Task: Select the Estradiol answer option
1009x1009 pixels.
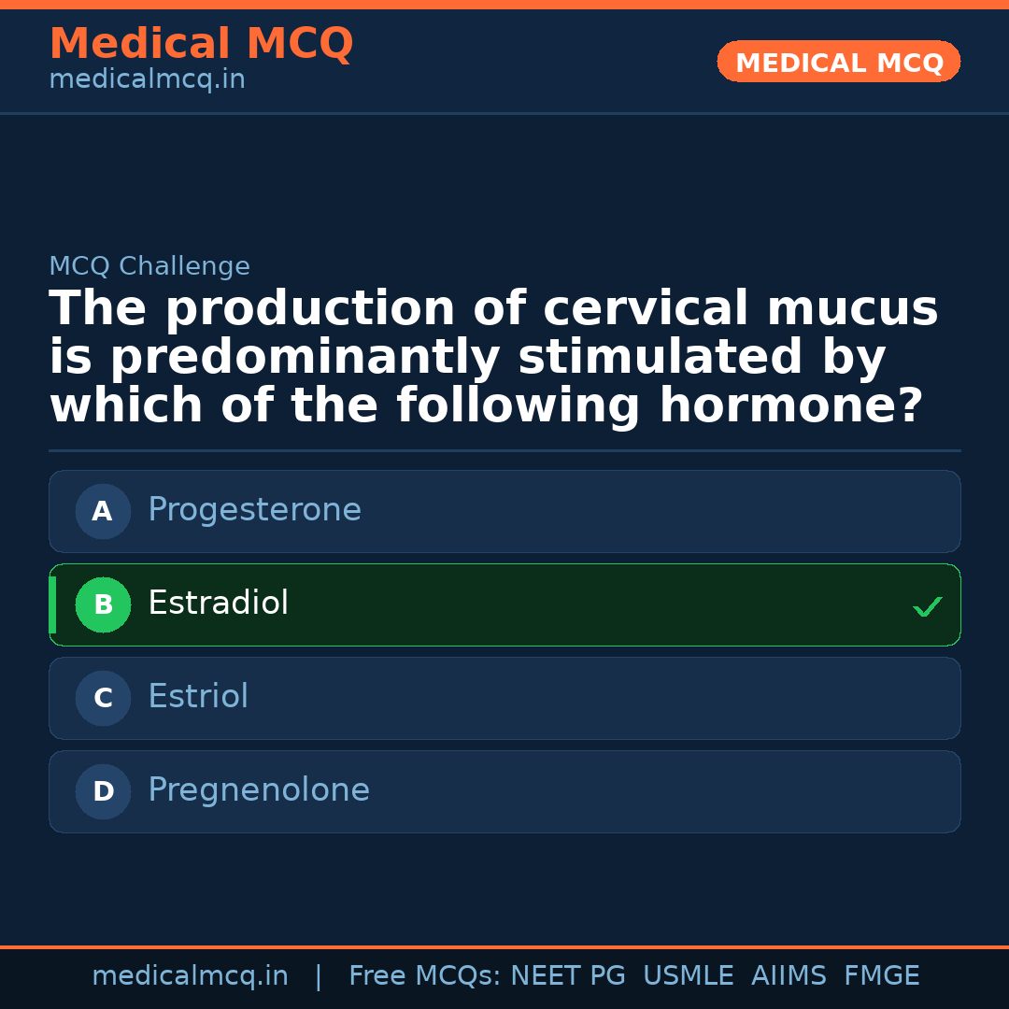Action: click(504, 604)
